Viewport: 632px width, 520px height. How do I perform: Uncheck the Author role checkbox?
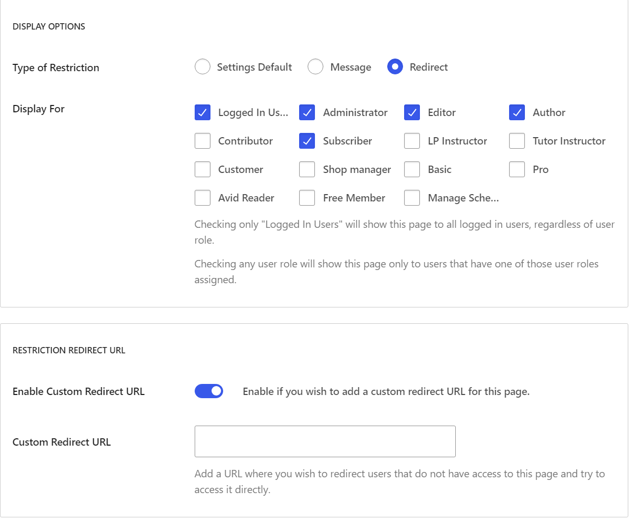(516, 112)
